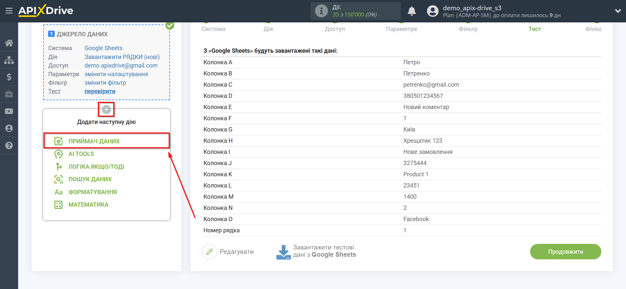Click змінити налаштування link
This screenshot has width=626, height=289.
pos(116,74)
